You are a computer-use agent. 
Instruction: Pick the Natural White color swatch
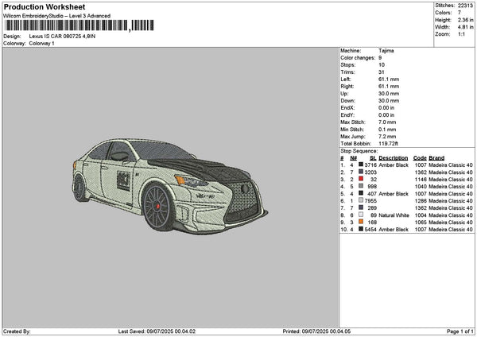point(362,215)
